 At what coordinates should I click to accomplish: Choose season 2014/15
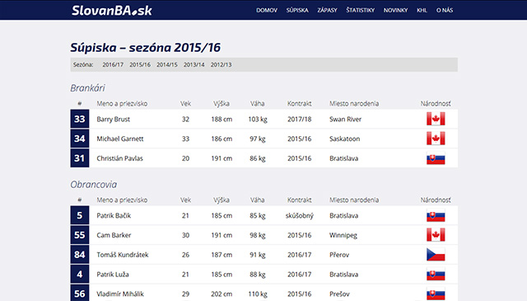tap(166, 64)
